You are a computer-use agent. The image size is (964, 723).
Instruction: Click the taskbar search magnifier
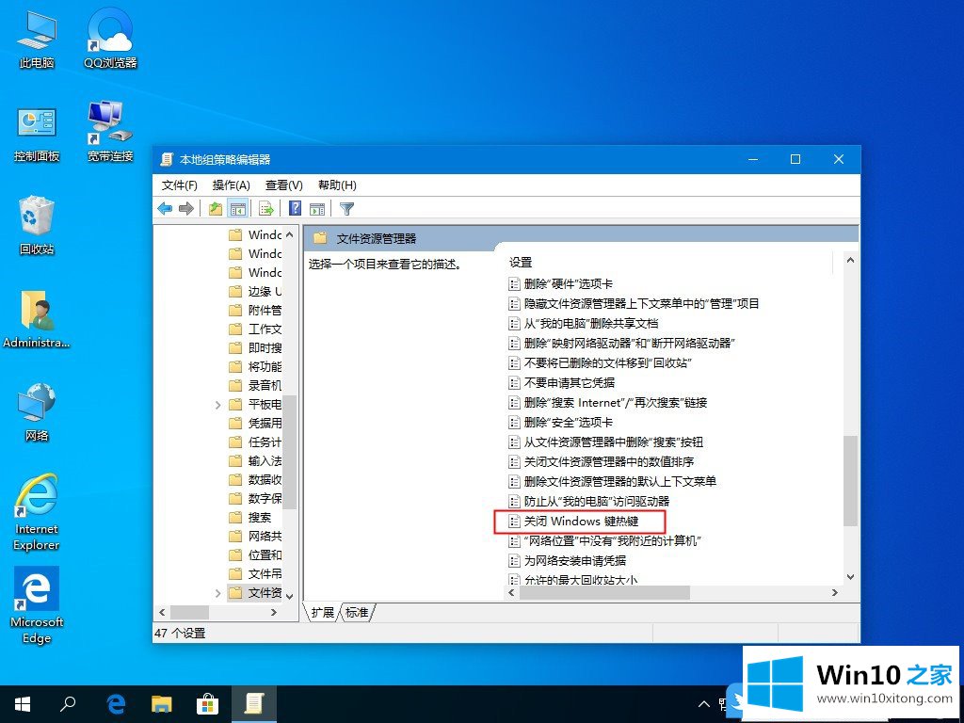click(68, 703)
